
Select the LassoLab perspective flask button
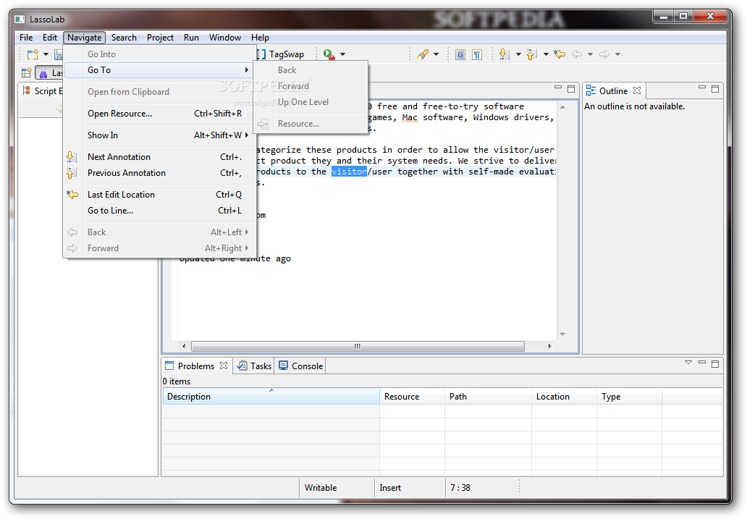[49, 73]
